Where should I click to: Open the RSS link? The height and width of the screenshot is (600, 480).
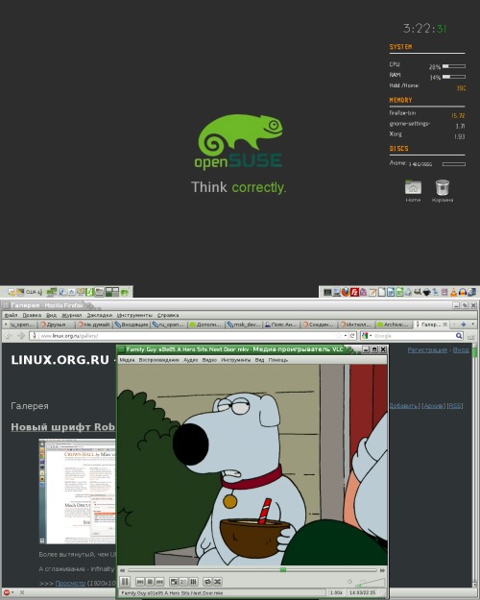(455, 406)
